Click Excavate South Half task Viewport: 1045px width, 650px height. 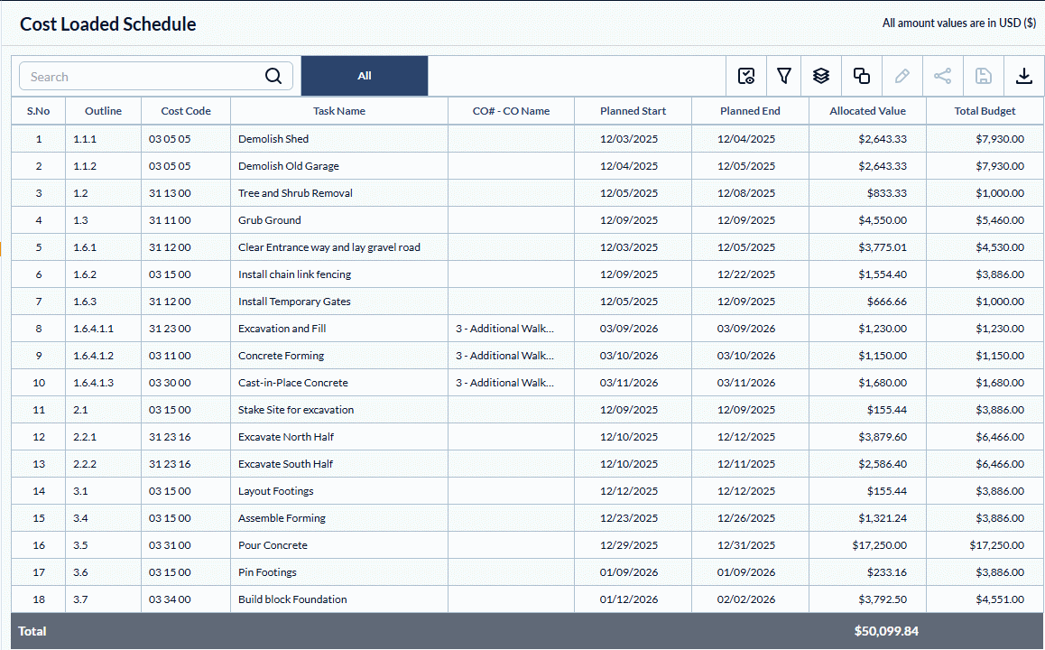[x=285, y=464]
